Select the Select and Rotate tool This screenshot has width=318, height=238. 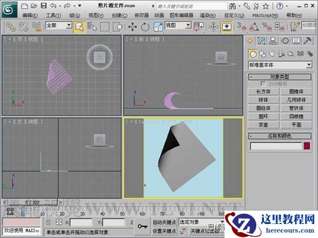(145, 27)
